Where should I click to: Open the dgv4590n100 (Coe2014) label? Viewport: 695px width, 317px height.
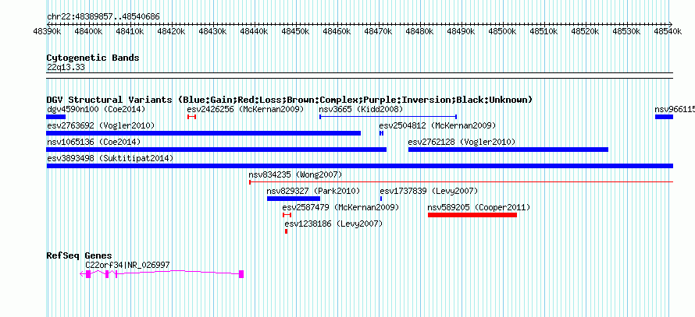coord(96,109)
